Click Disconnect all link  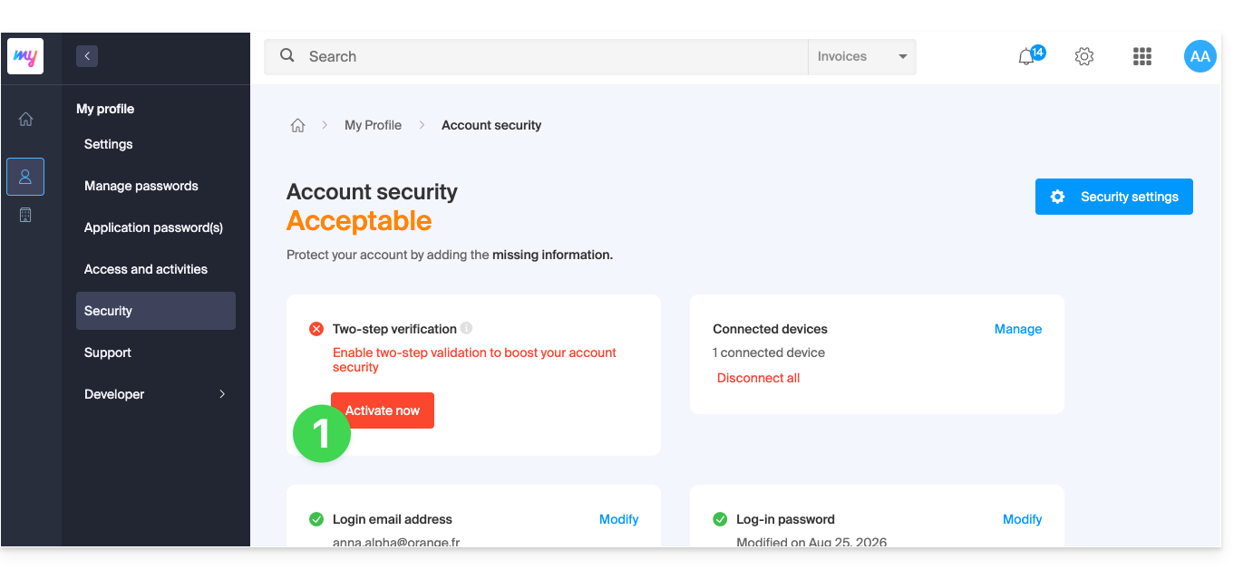pos(758,378)
